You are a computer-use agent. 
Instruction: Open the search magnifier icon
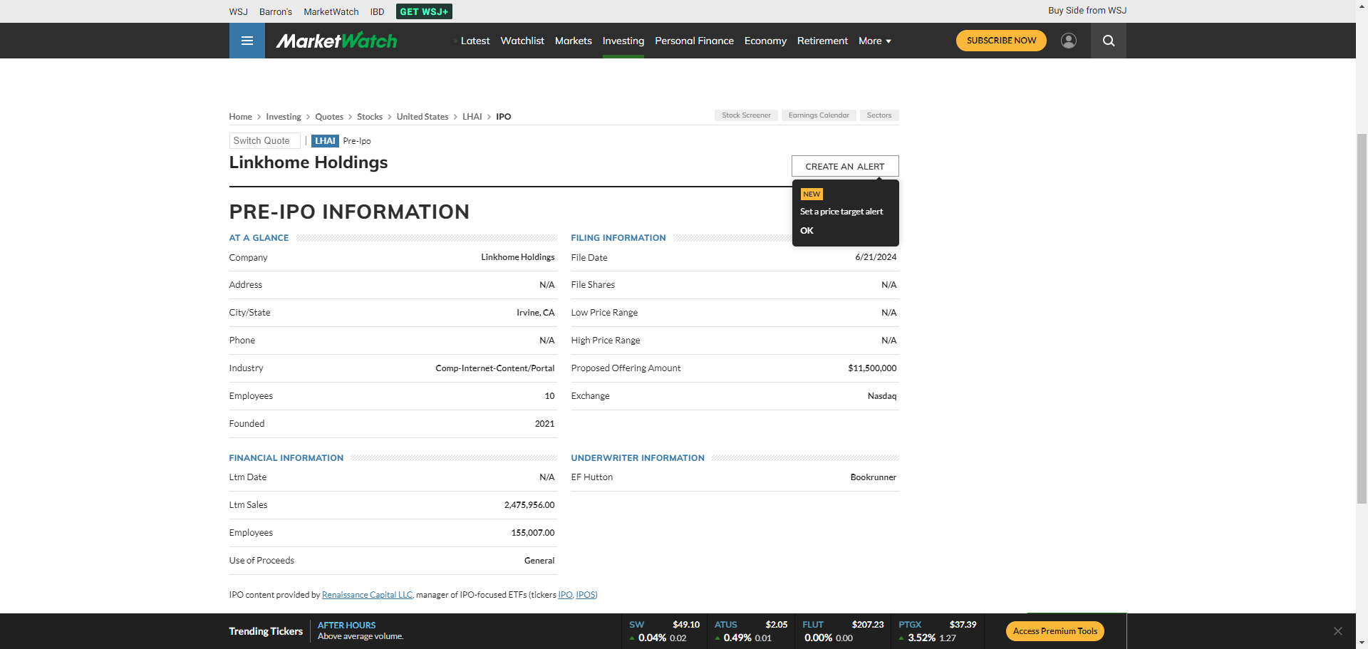(1109, 41)
